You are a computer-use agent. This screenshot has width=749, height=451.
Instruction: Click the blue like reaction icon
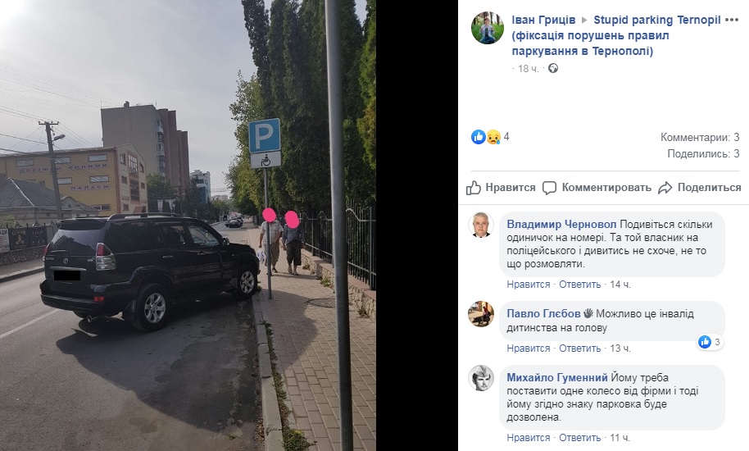point(478,137)
